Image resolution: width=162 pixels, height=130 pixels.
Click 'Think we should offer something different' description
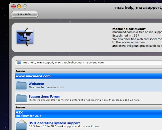click(x=85, y=100)
